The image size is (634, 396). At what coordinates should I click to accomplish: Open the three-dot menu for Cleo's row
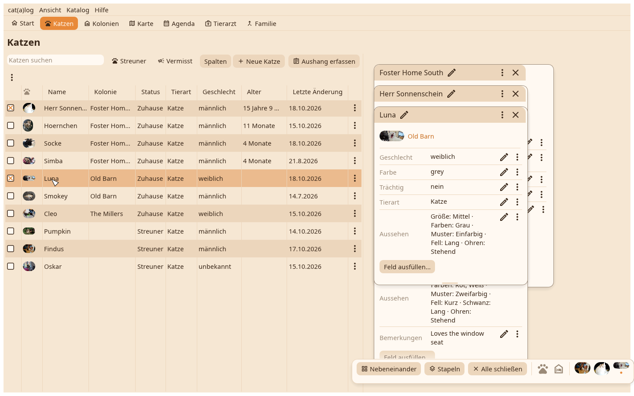tap(355, 213)
